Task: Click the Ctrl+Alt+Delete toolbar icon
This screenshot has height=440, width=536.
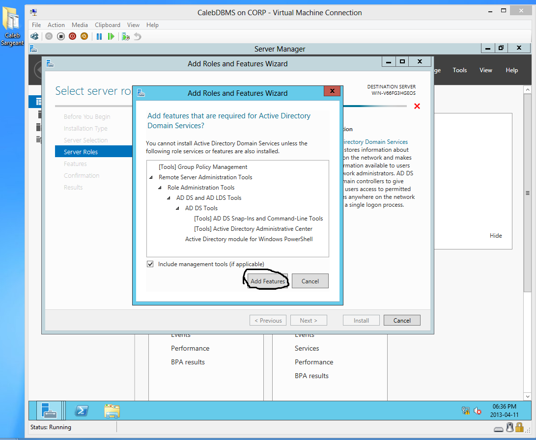Action: coord(34,36)
